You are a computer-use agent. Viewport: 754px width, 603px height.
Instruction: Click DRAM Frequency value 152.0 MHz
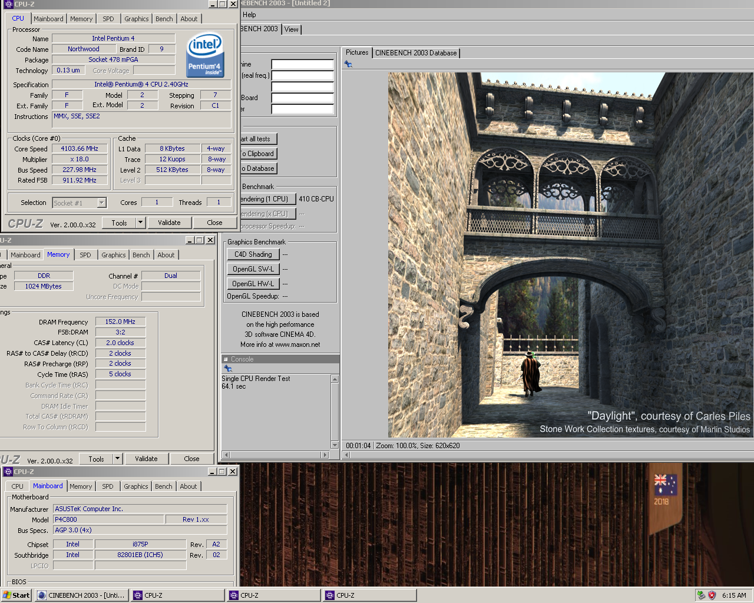pyautogui.click(x=120, y=322)
